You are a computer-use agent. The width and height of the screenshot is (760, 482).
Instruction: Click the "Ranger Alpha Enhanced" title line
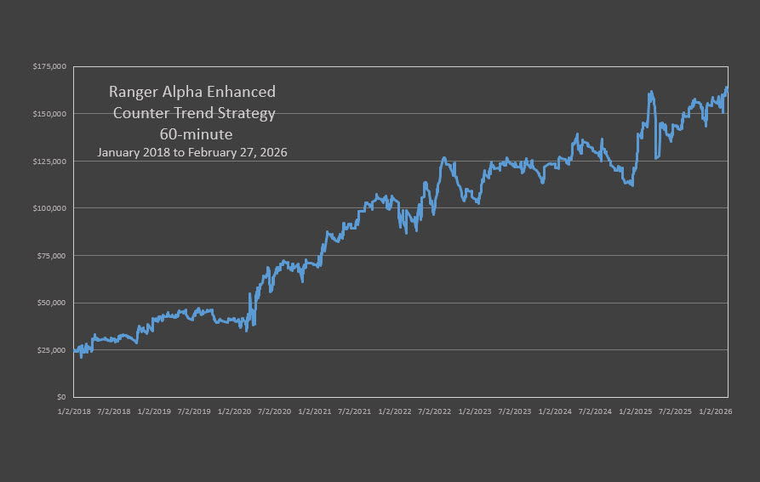192,92
